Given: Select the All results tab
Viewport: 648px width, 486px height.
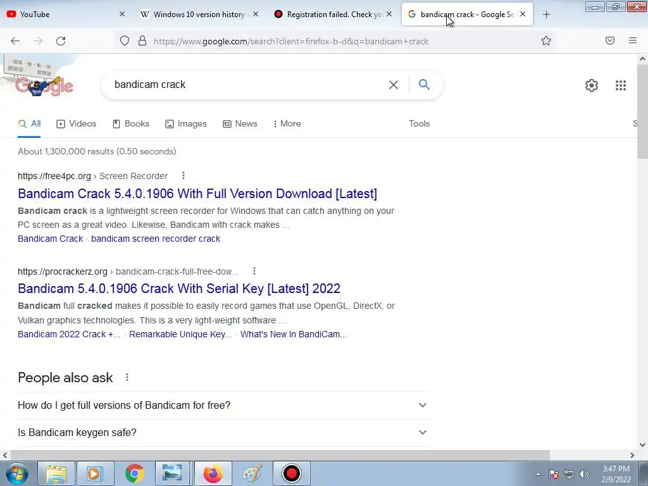Looking at the screenshot, I should pyautogui.click(x=29, y=123).
